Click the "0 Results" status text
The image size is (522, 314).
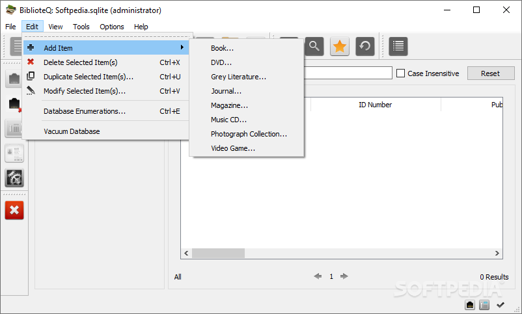[494, 277]
